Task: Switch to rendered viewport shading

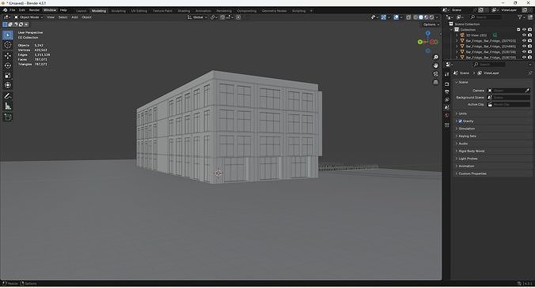Action: [431, 17]
